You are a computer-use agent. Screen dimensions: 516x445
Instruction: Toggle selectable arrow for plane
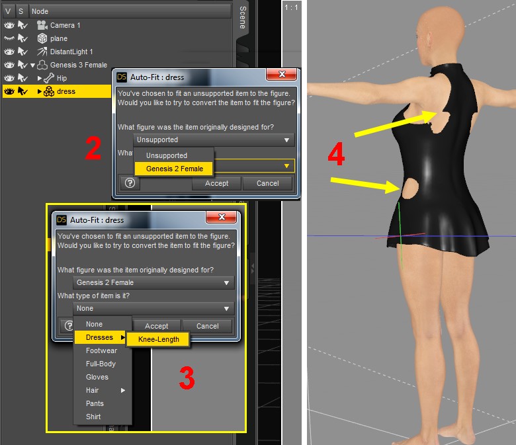pos(22,38)
